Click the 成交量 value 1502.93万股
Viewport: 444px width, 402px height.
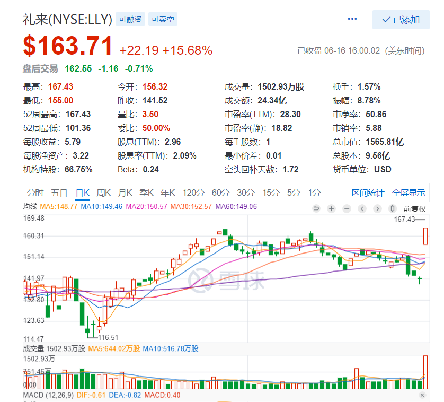click(281, 87)
